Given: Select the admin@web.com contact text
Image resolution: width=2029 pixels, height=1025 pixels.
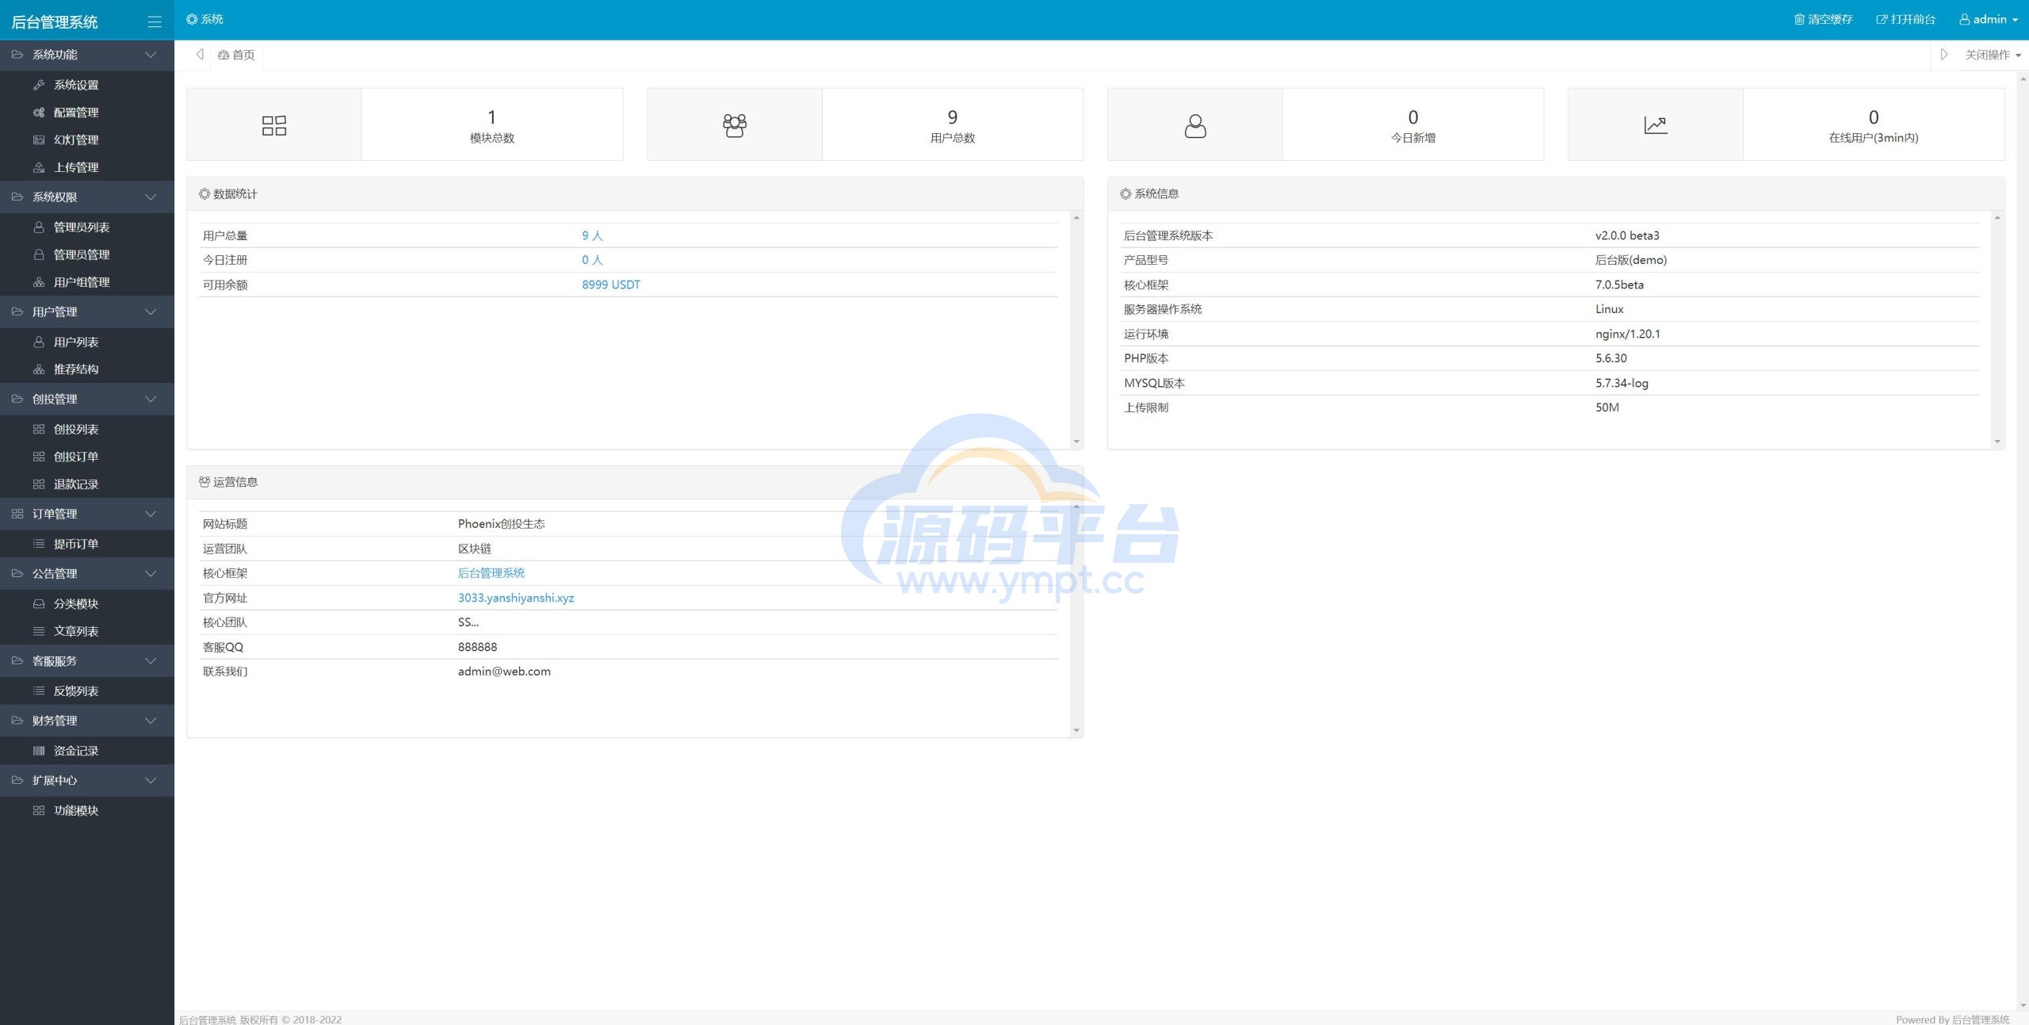Looking at the screenshot, I should pyautogui.click(x=504, y=671).
